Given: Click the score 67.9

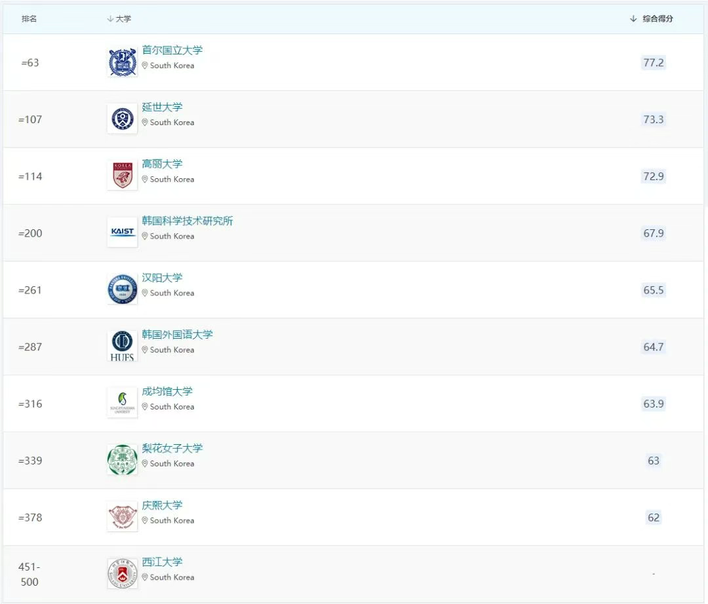Looking at the screenshot, I should point(654,233).
